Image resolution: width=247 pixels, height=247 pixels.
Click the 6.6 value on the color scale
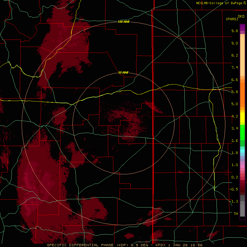pos(235,80)
